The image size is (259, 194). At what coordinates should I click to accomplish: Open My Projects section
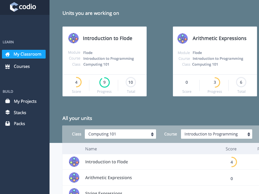click(25, 101)
